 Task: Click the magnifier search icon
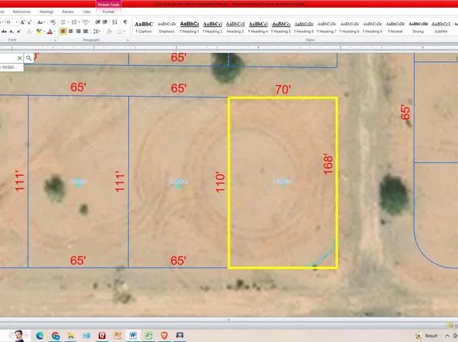click(28, 58)
